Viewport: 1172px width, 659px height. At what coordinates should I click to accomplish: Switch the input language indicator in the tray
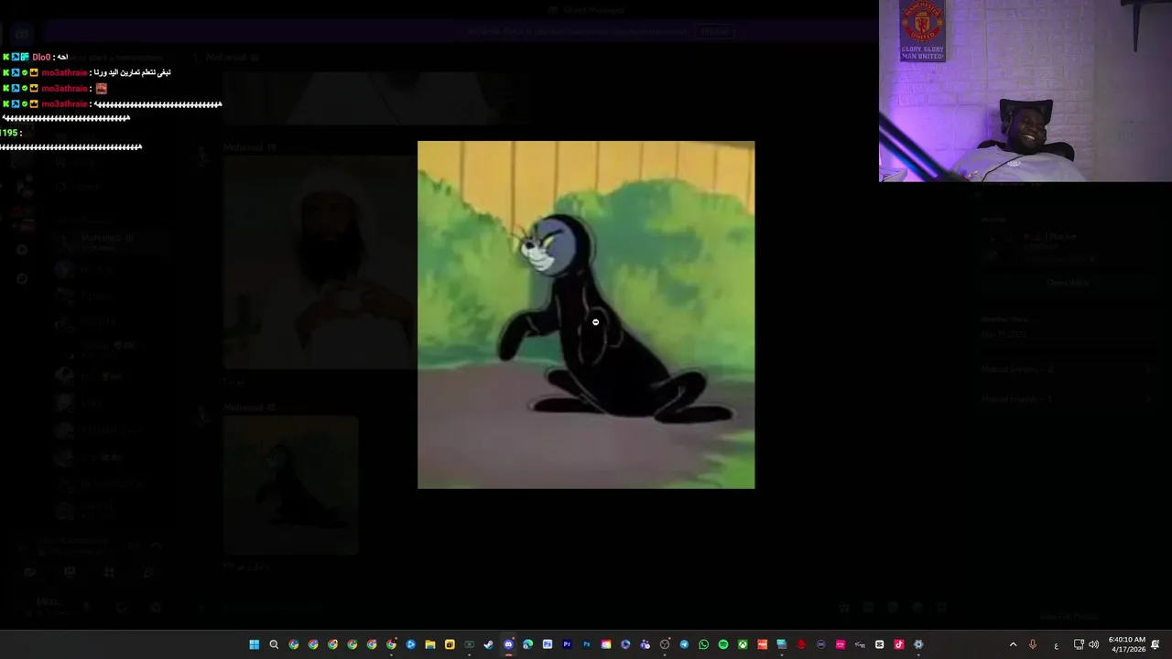point(1056,645)
